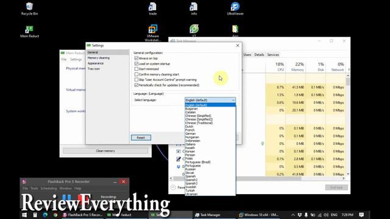
Task: Open Settings menu in Mem Reduct window
Action: point(76,60)
